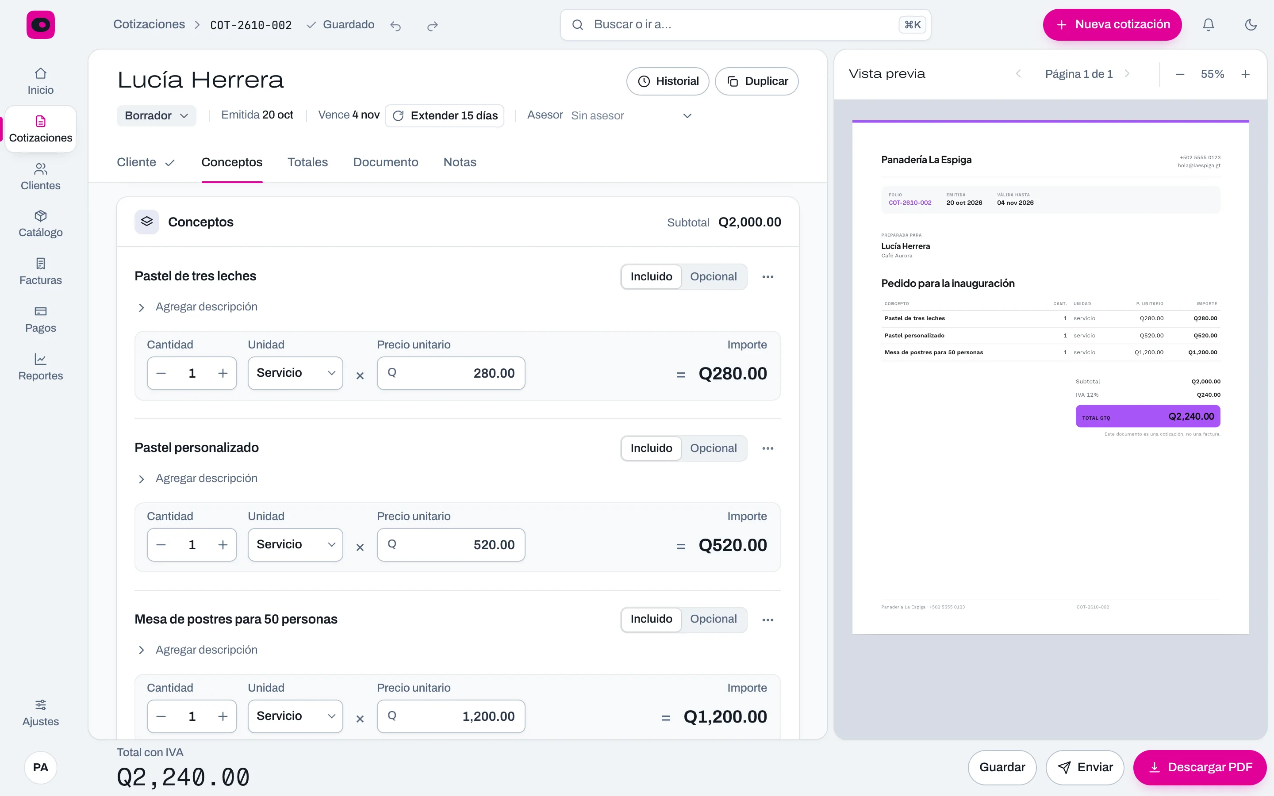Set Pastel personalizado as Incluido

pos(651,448)
